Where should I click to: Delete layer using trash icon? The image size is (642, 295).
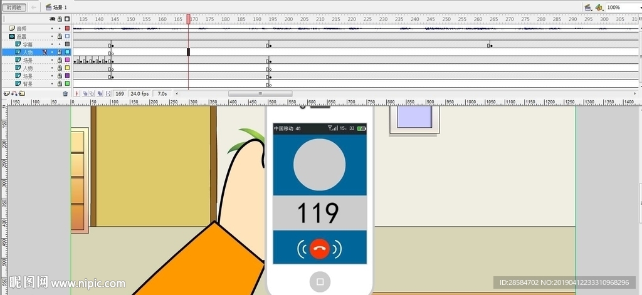coord(65,94)
